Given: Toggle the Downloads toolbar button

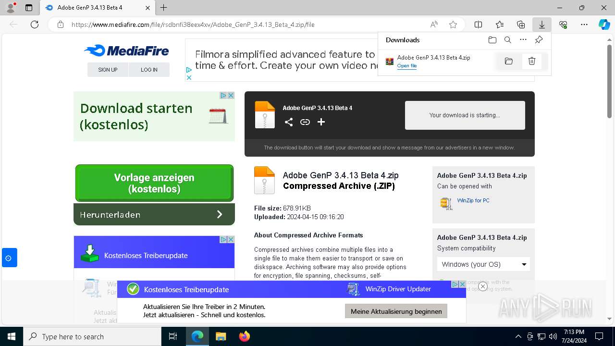Looking at the screenshot, I should (542, 25).
